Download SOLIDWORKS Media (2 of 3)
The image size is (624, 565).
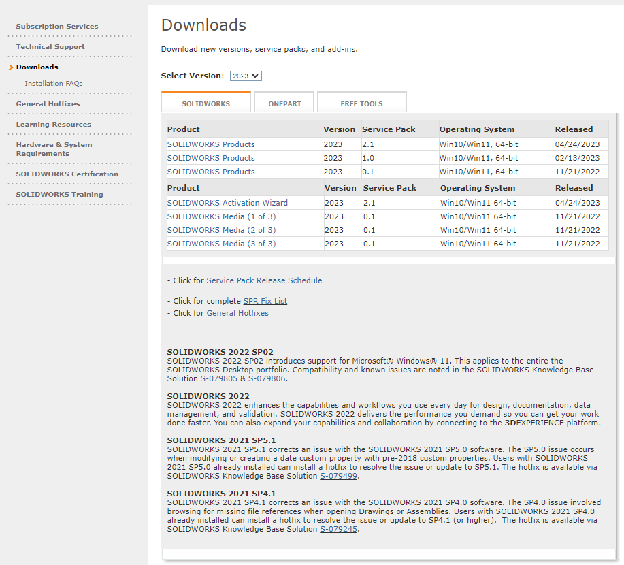[x=221, y=230]
